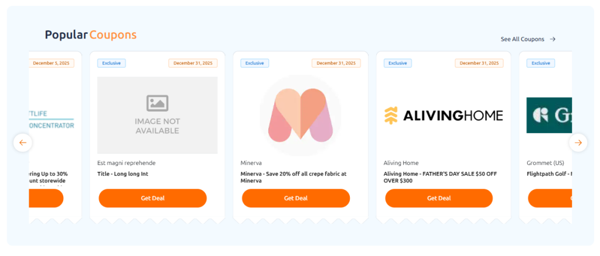Click Exclusive badge on Aliving Home card
Screen dimensions: 600x256
(x=397, y=63)
